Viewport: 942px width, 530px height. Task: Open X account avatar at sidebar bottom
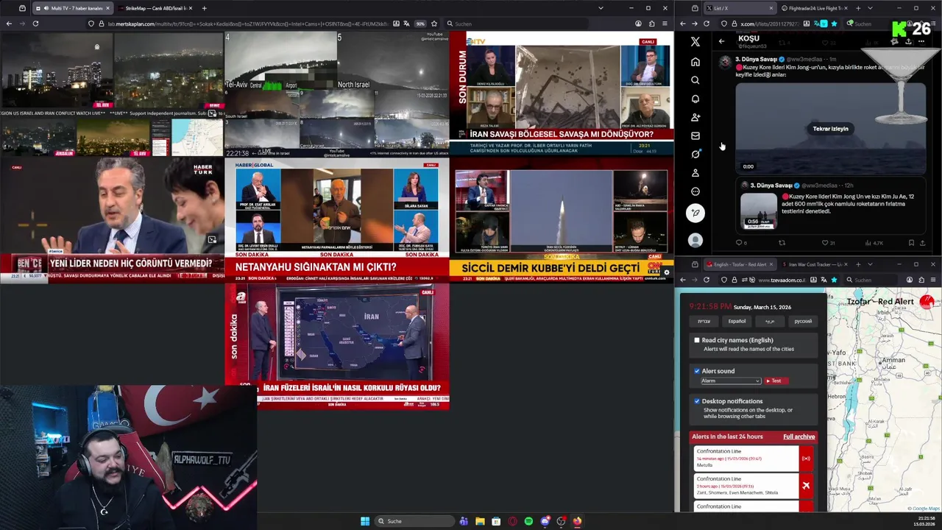pyautogui.click(x=695, y=241)
